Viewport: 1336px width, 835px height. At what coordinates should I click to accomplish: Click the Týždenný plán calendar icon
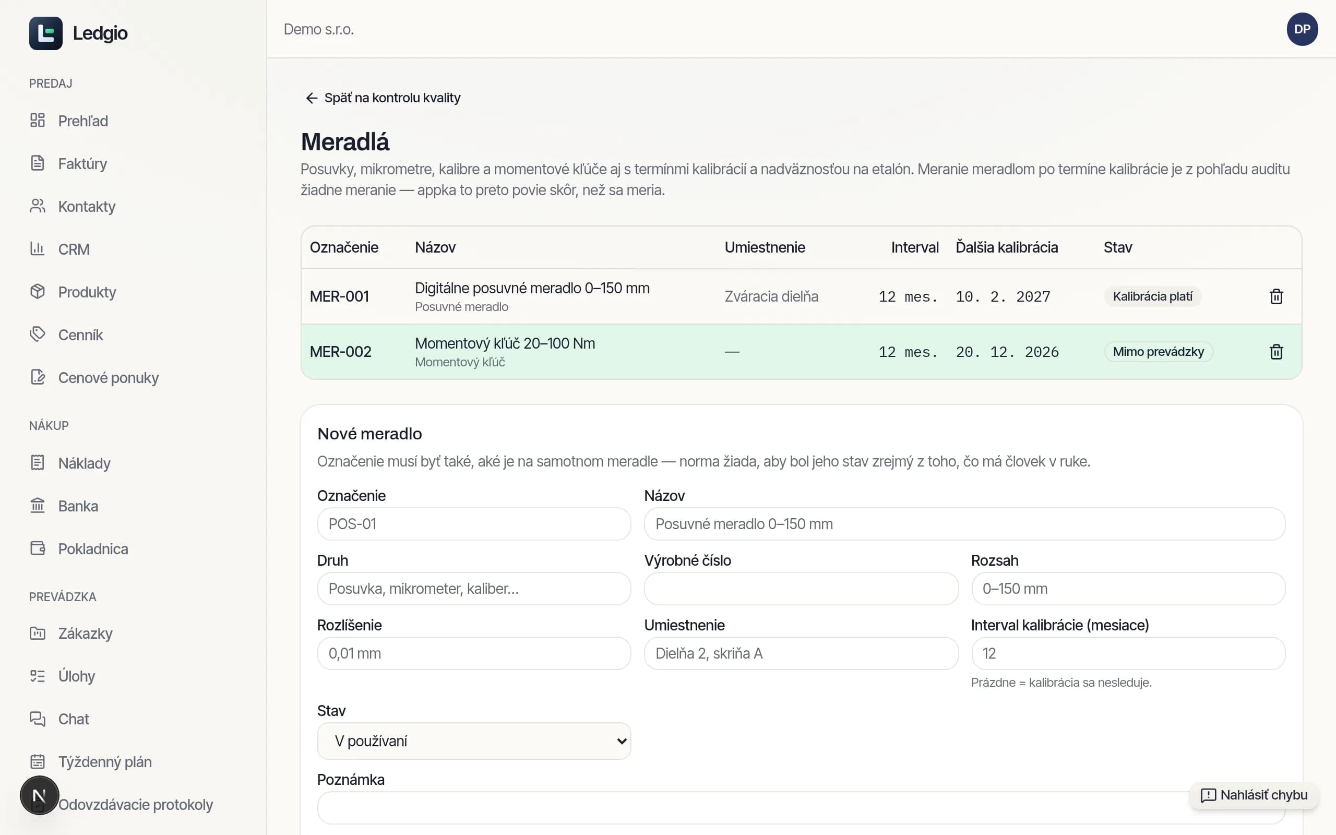coord(38,761)
